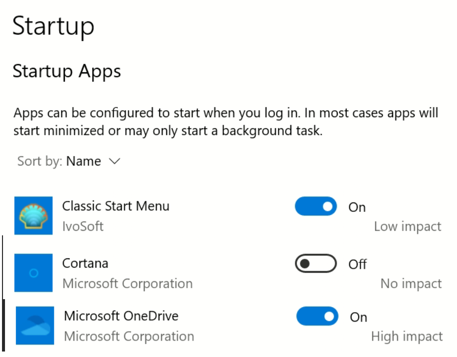Viewport: 457px width, 357px height.
Task: Click Microsoft Corporation under Microsoft OneDrive
Action: coord(129,337)
